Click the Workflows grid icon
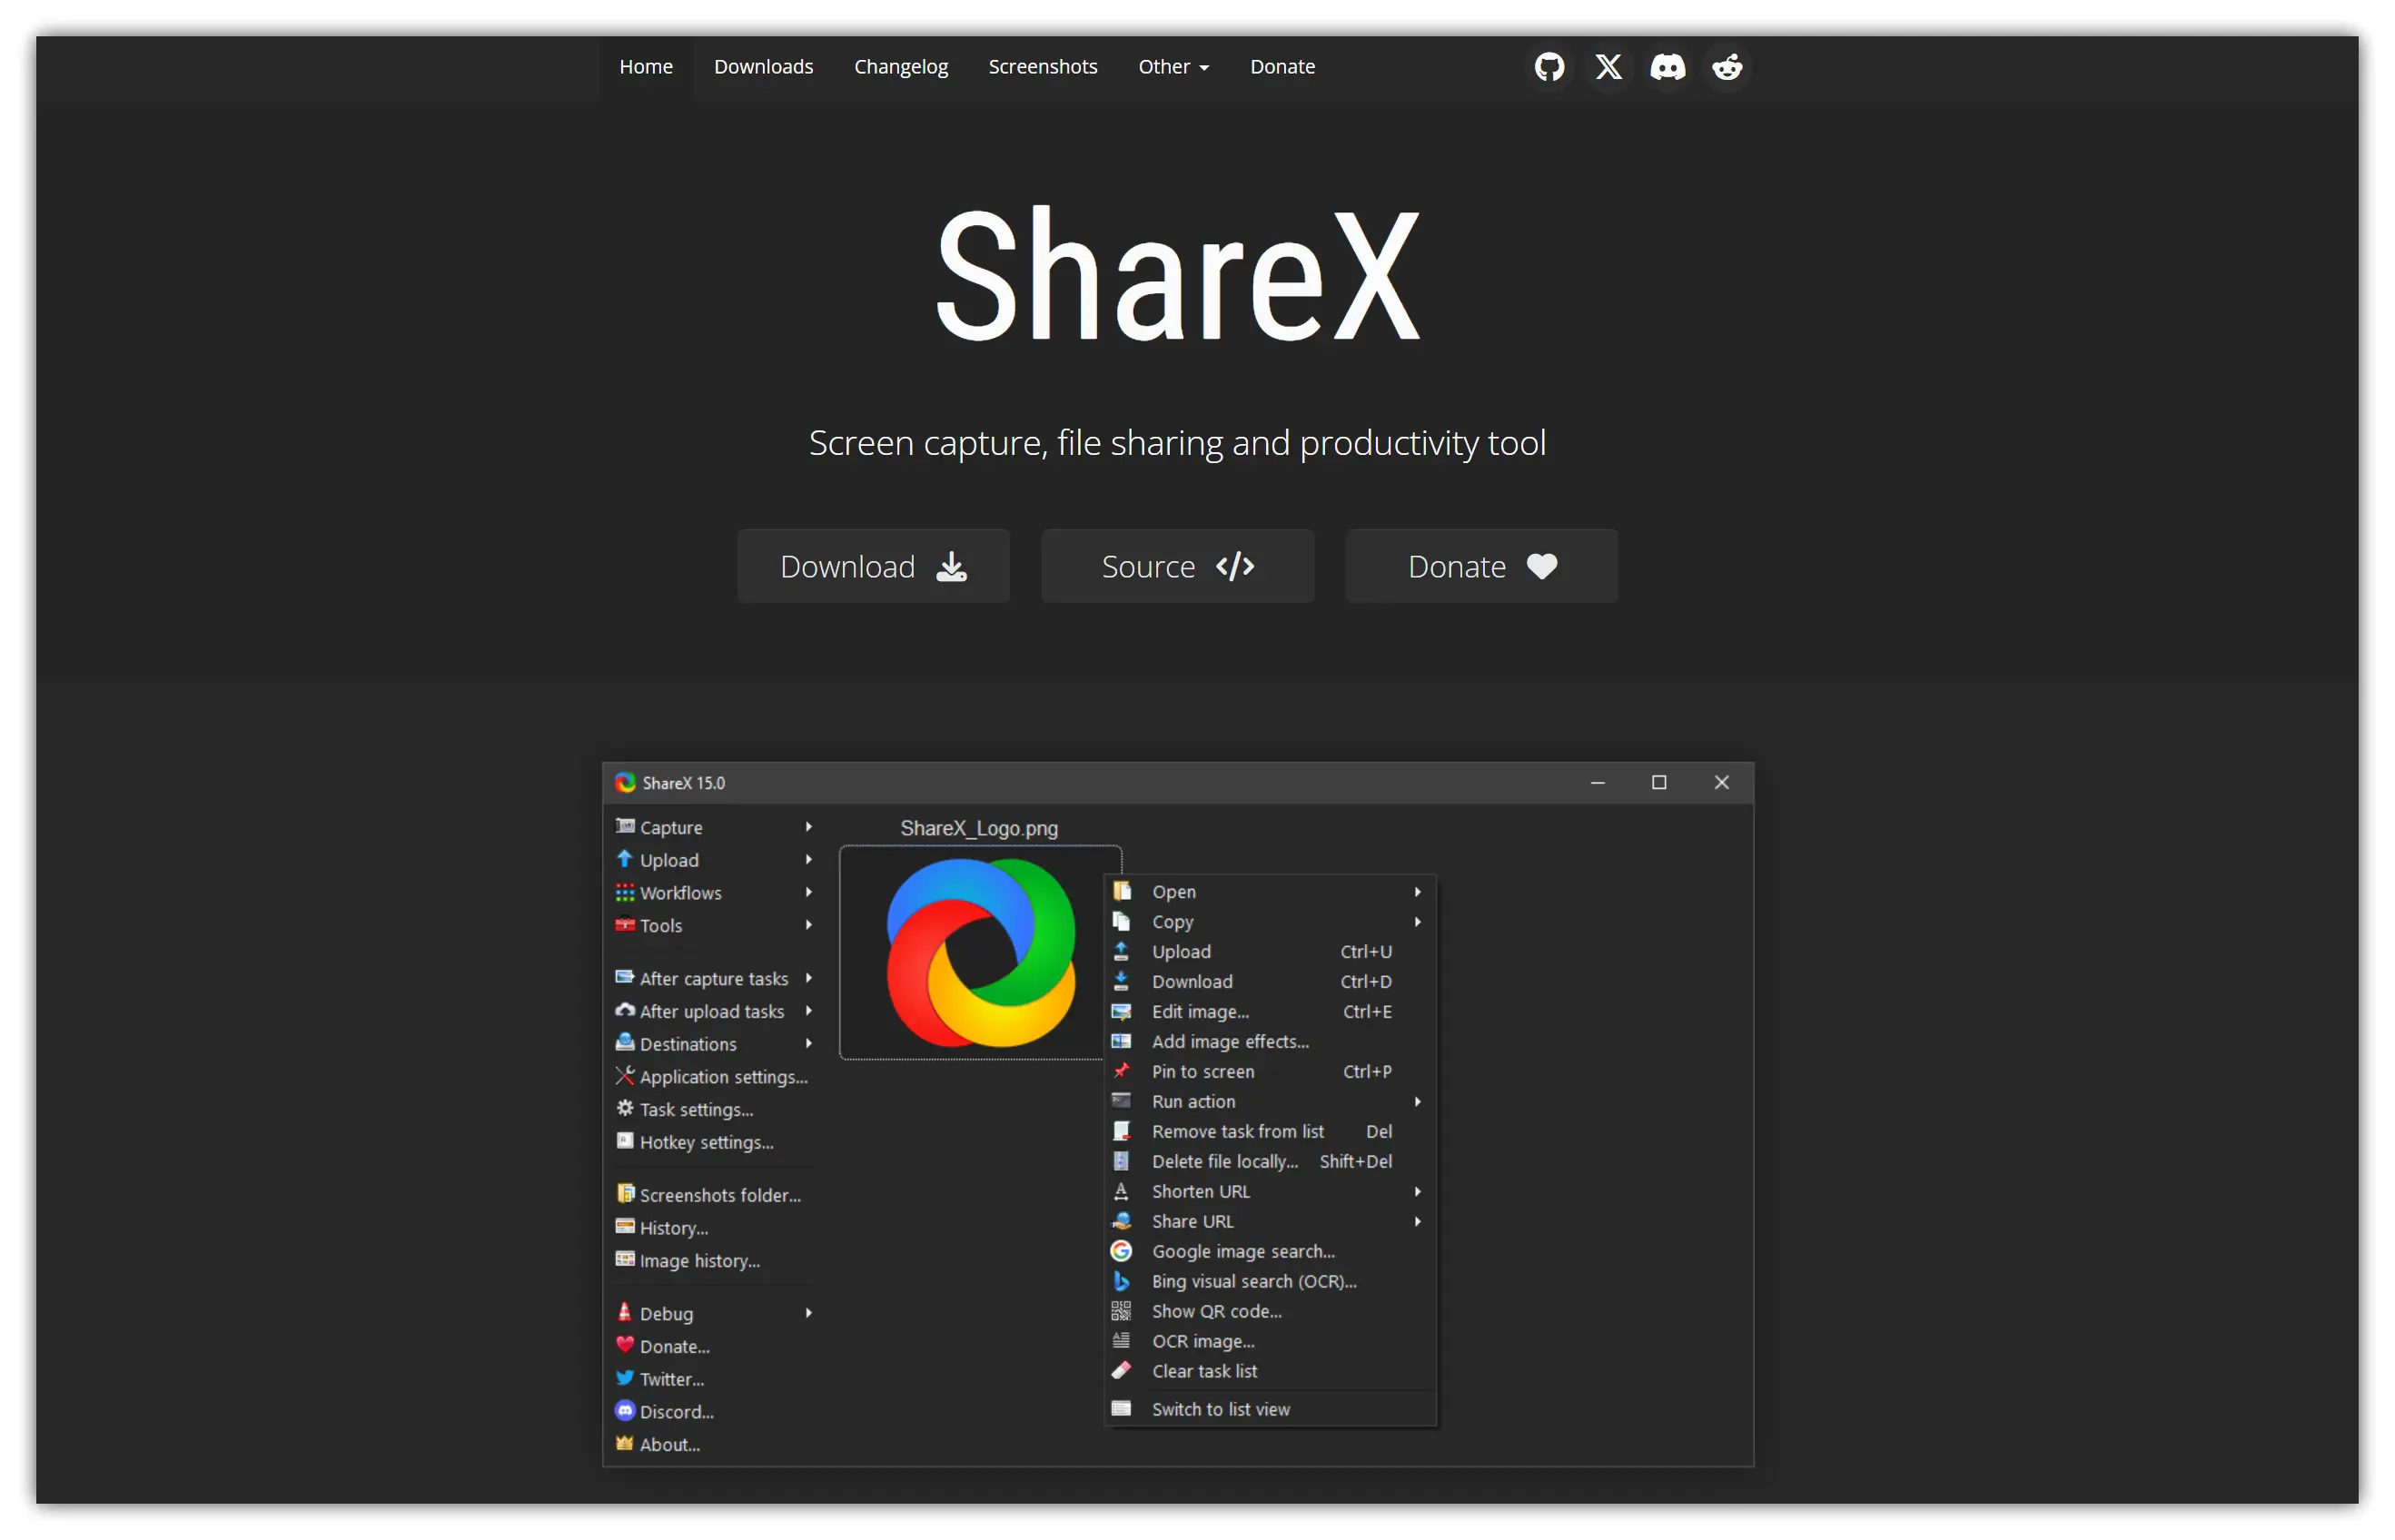The image size is (2395, 1540). pyautogui.click(x=625, y=892)
